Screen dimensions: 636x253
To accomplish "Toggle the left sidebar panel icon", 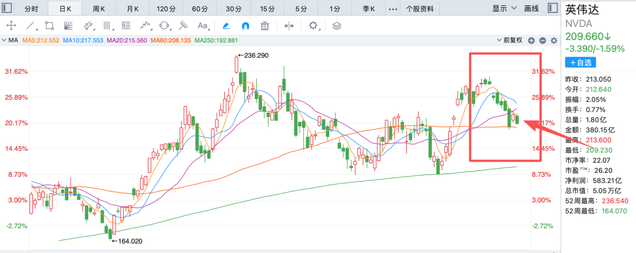I will coord(7,8).
